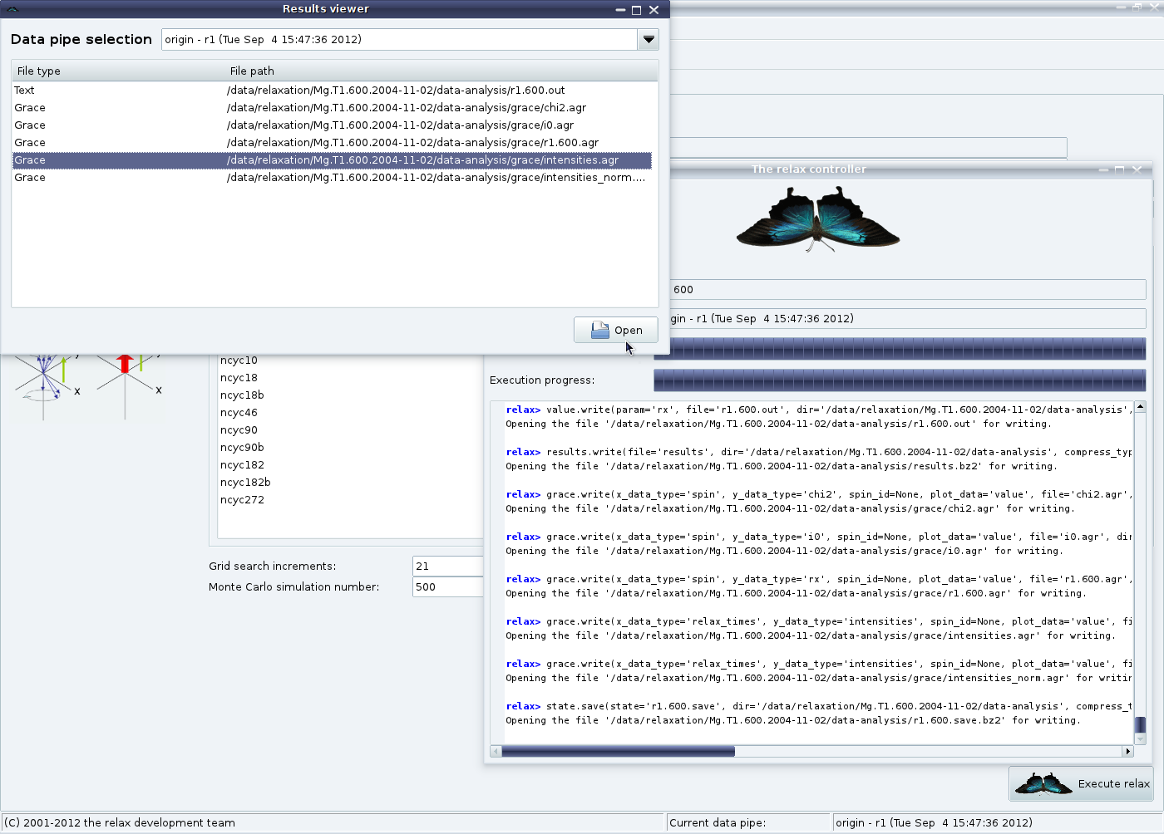Choose the i0.agr Grace file entry
The width and height of the screenshot is (1164, 834).
click(332, 125)
